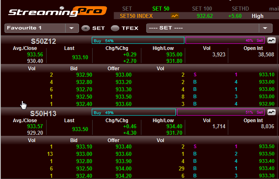Viewport: 279px width, 179px height.
Task: Click S50H13 volume 1,714
Action: pyautogui.click(x=218, y=126)
